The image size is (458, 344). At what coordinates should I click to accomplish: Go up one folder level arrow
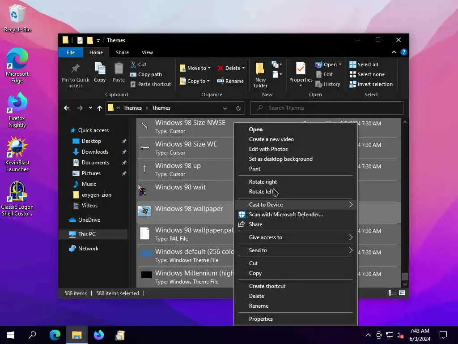pyautogui.click(x=100, y=108)
